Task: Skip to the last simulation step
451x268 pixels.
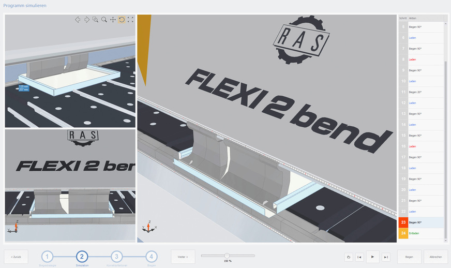Action: coord(386,257)
